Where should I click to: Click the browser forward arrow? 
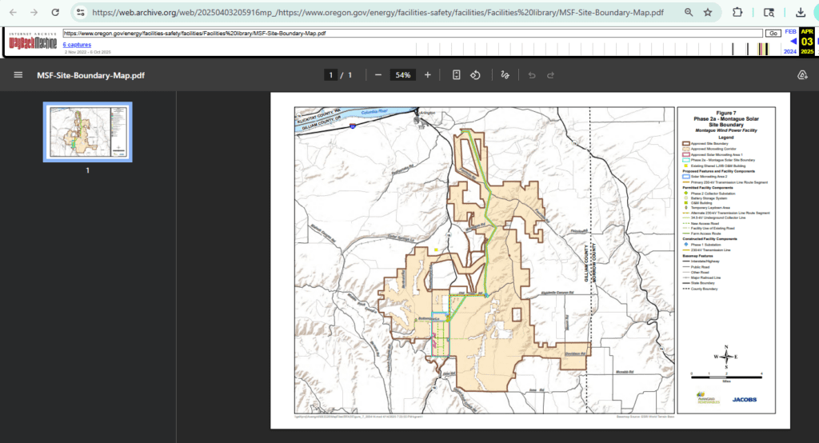click(x=34, y=12)
